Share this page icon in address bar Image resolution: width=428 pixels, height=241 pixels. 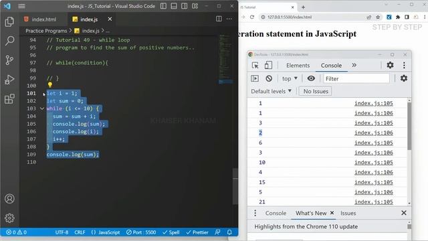369,17
